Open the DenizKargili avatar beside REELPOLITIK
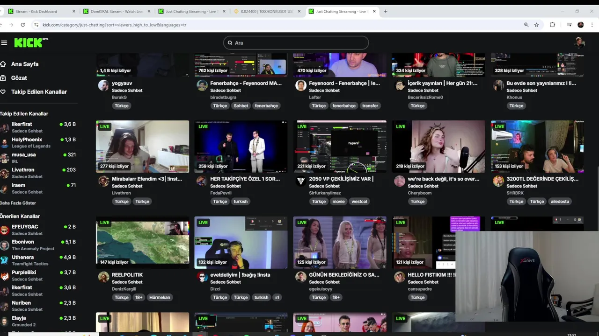599x336 pixels. pos(103,277)
